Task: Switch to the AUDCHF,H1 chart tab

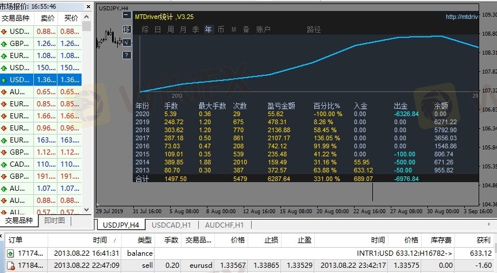Action: click(225, 225)
